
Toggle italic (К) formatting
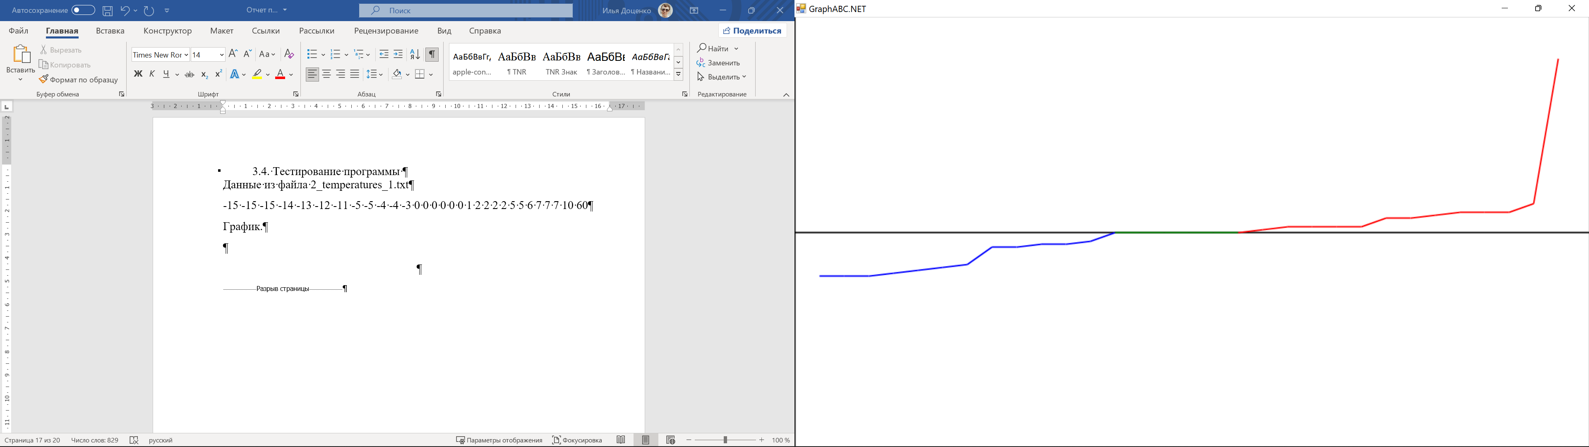pyautogui.click(x=152, y=74)
